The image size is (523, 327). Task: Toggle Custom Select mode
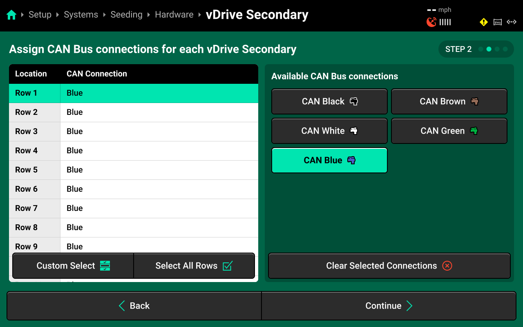tap(73, 266)
